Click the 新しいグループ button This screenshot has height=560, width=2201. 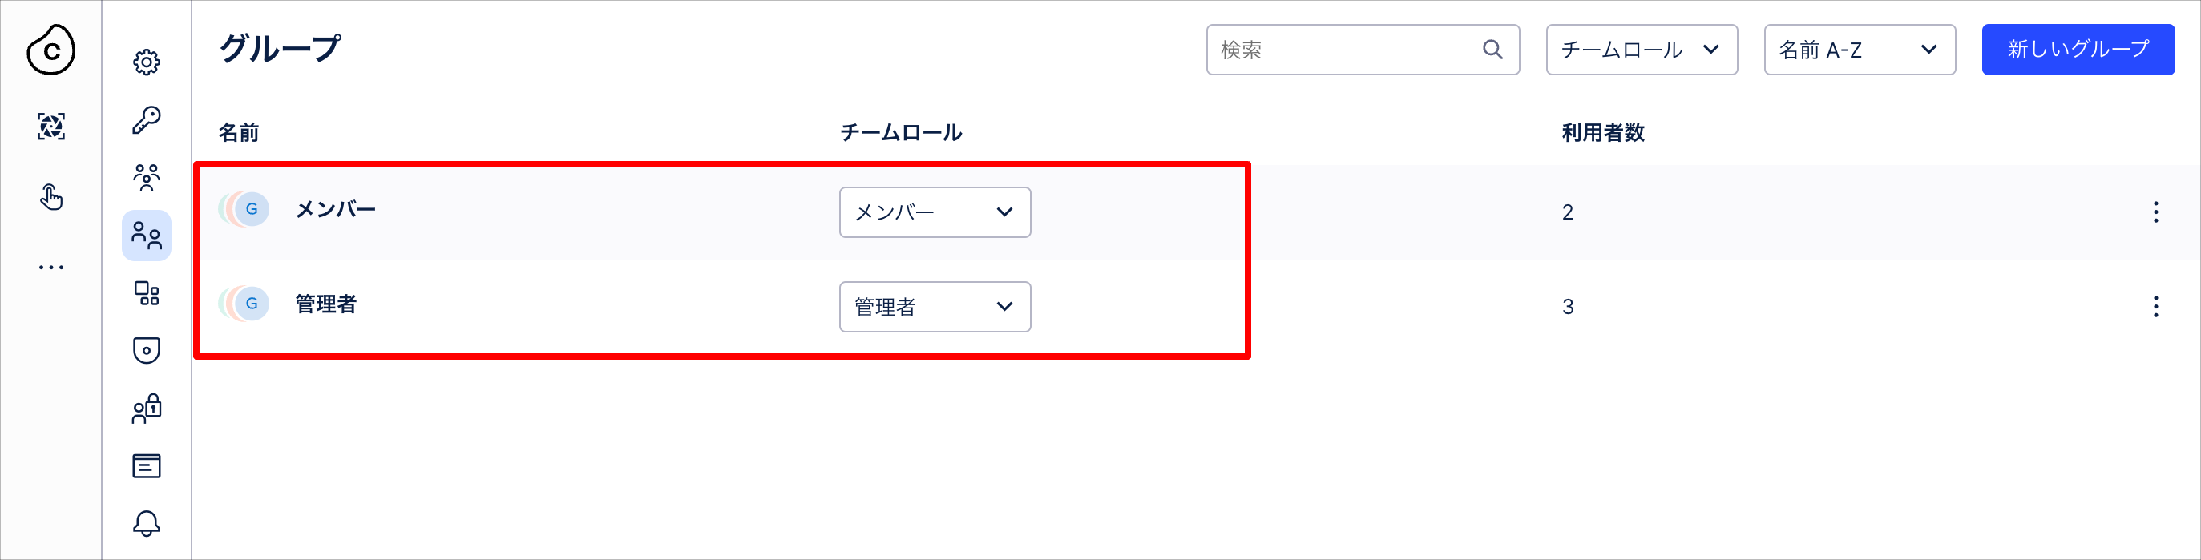click(2078, 50)
